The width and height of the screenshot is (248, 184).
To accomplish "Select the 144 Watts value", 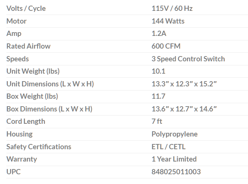I will [x=168, y=21].
